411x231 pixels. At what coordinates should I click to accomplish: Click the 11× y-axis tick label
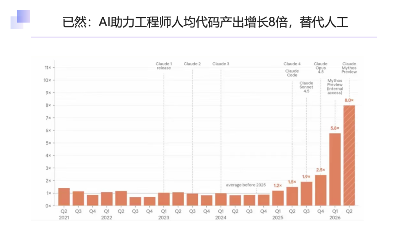tap(48, 68)
